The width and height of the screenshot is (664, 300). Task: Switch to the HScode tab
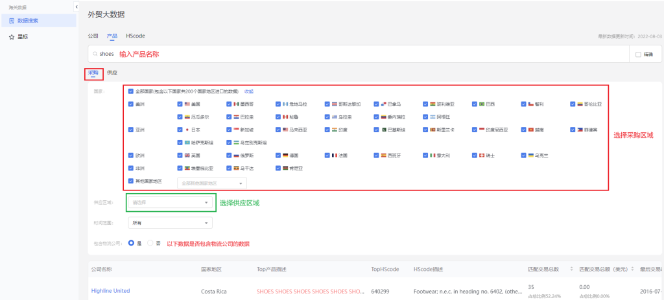tap(136, 36)
